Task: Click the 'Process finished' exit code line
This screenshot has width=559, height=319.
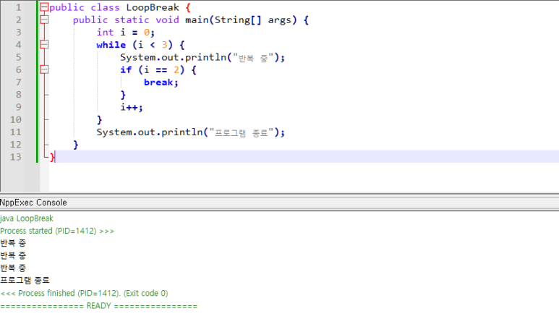Action: pyautogui.click(x=84, y=294)
